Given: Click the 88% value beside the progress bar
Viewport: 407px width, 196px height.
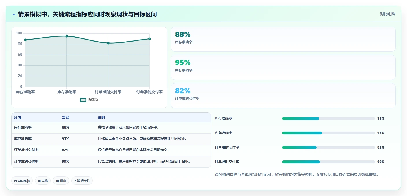Looking at the screenshot, I should click(x=381, y=119).
